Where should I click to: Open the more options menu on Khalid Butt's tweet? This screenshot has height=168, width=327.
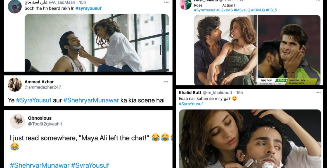(x=319, y=92)
